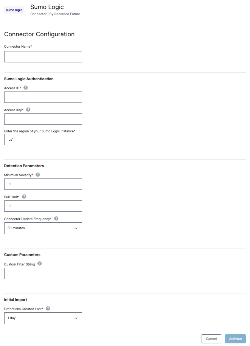Focus the Connector Name input field
Image resolution: width=250 pixels, height=346 pixels.
43,57
